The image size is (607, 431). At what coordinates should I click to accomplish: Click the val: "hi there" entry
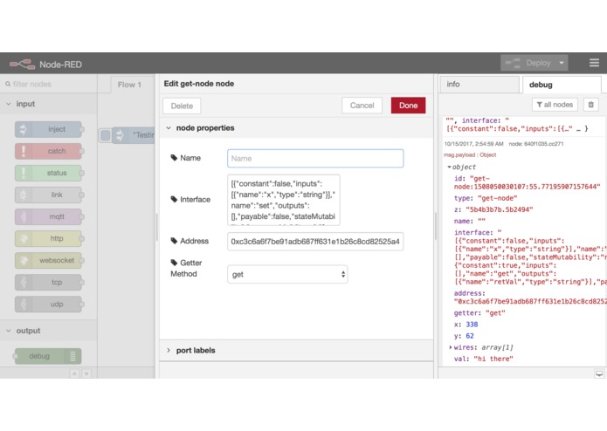point(483,359)
